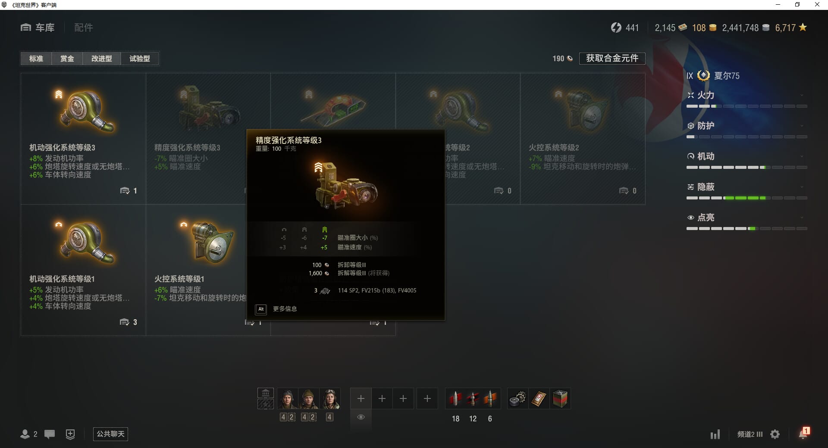Image resolution: width=828 pixels, height=448 pixels.
Task: Open the chat bubble icon
Action: pos(50,434)
